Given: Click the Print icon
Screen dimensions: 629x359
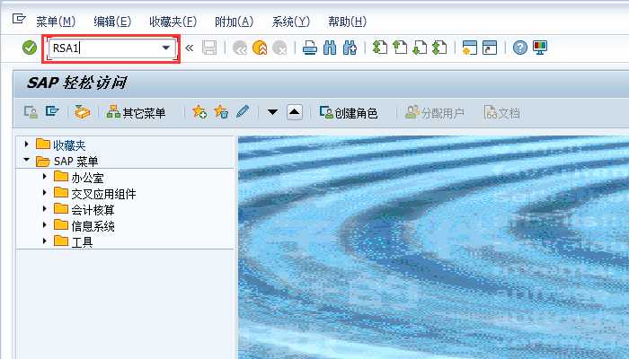Looking at the screenshot, I should 310,48.
